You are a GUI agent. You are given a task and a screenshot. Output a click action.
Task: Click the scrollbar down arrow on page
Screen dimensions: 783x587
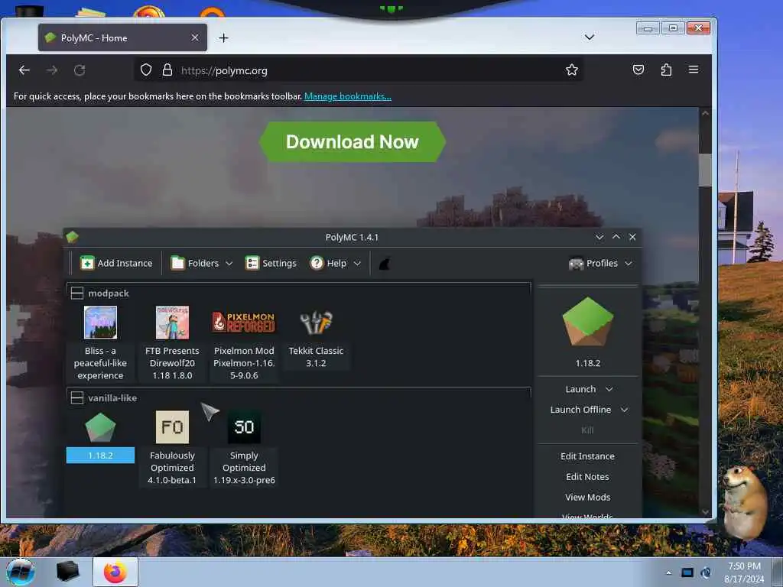[705, 511]
